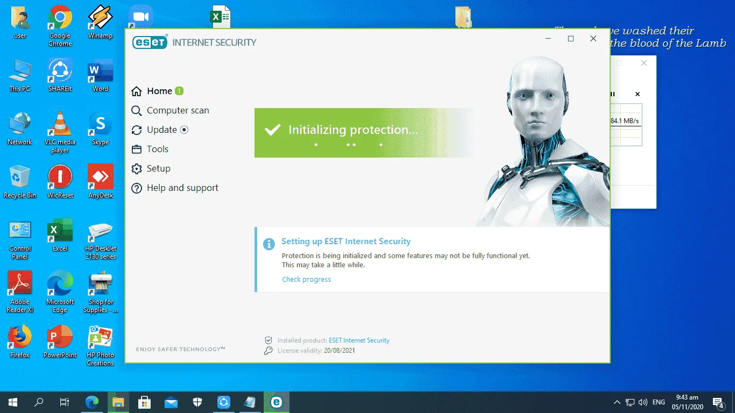Open Shop for Supplies desktop shortcut
This screenshot has height=413, width=735.
coord(100,293)
